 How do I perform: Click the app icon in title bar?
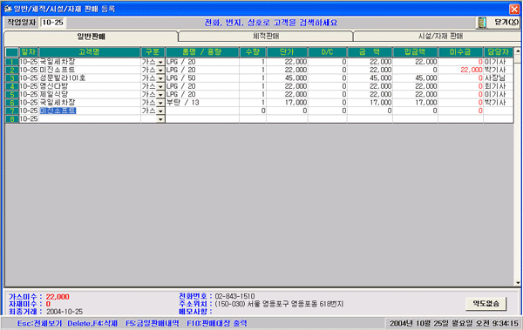[x=8, y=9]
